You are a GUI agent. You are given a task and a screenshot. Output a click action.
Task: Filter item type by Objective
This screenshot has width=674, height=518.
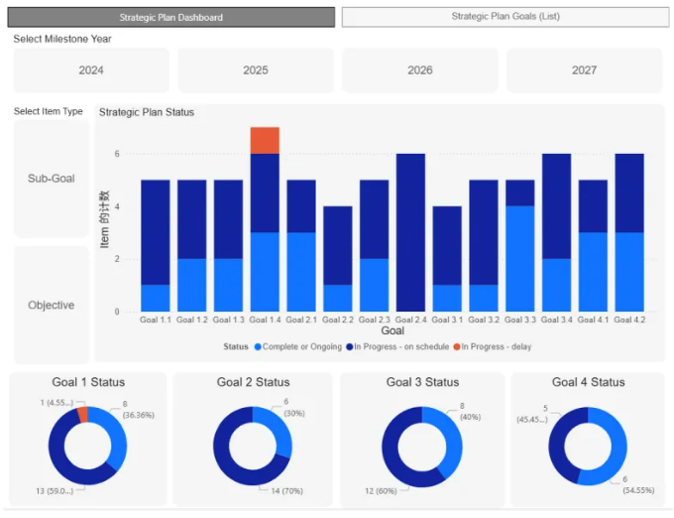(52, 305)
